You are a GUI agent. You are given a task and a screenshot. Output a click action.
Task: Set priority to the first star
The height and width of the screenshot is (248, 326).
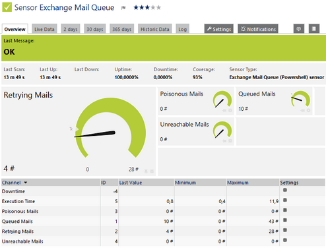(136, 8)
